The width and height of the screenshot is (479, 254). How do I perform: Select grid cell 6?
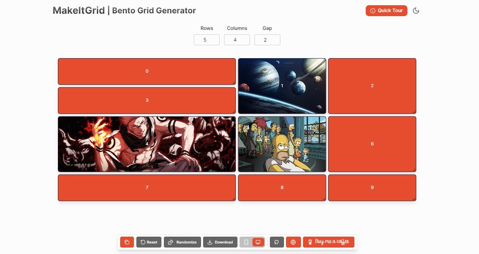(372, 144)
